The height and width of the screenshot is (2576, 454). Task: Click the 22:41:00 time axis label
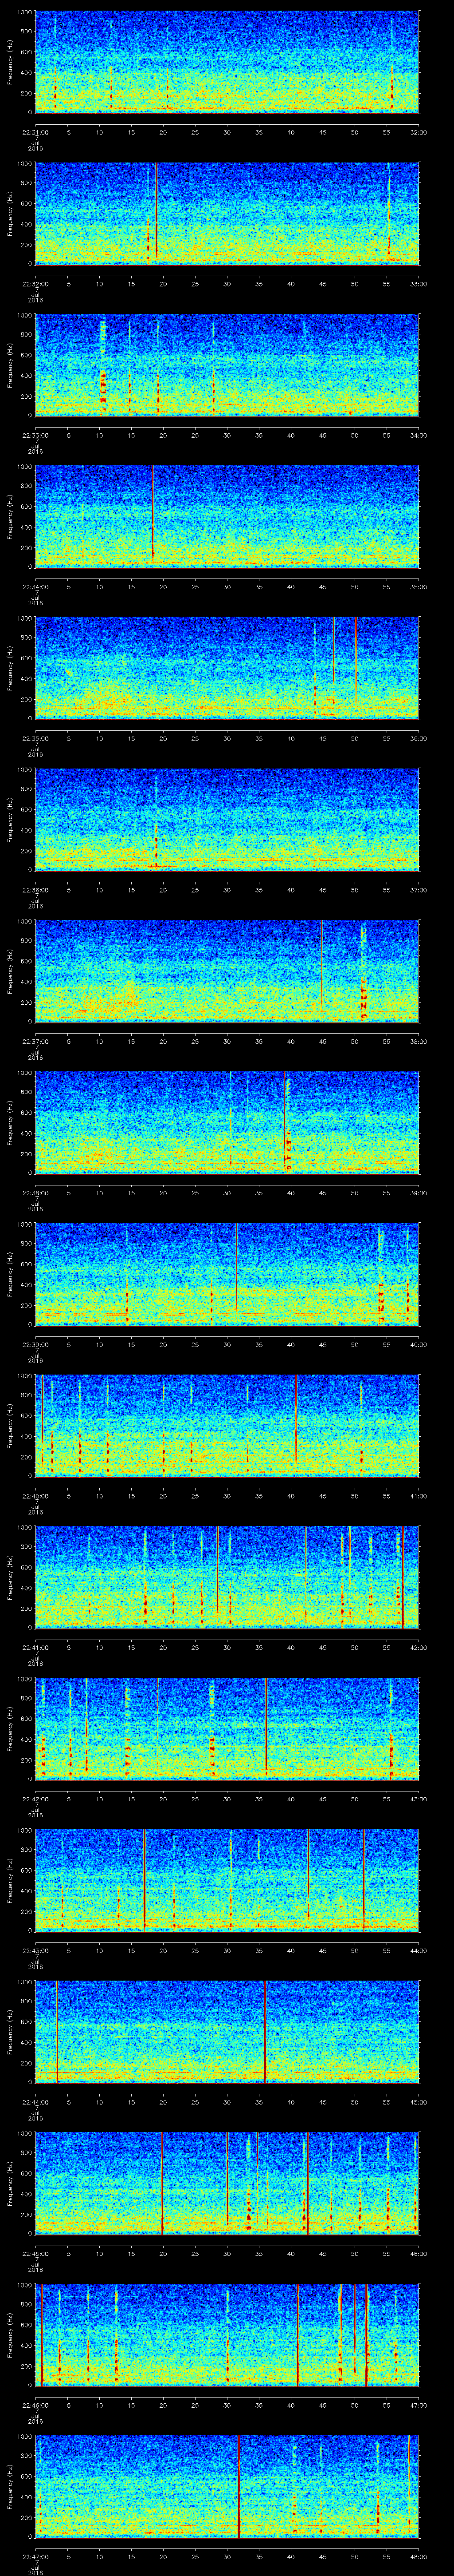click(x=35, y=1647)
